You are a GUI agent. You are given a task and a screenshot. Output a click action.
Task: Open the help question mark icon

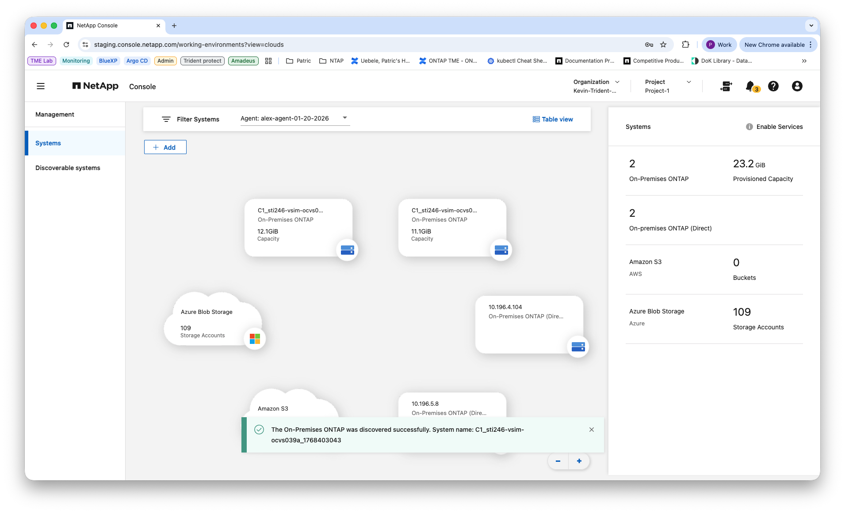coord(773,87)
